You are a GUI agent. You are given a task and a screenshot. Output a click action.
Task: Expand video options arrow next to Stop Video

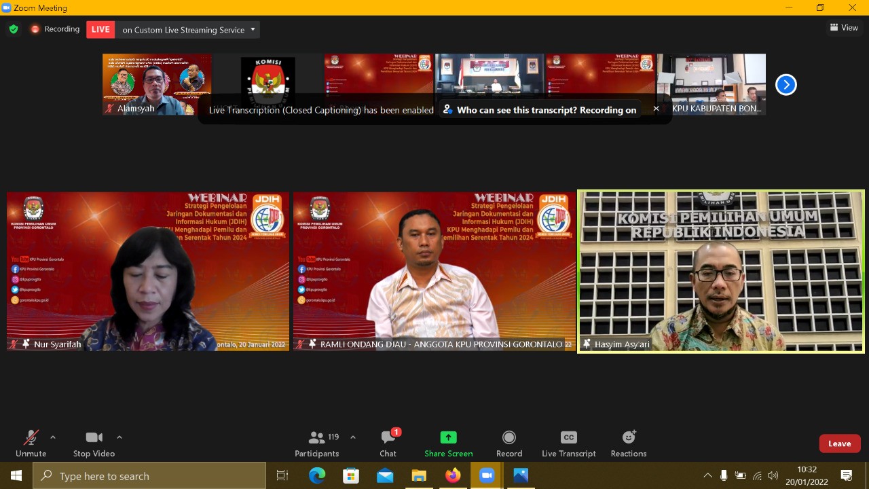(119, 437)
